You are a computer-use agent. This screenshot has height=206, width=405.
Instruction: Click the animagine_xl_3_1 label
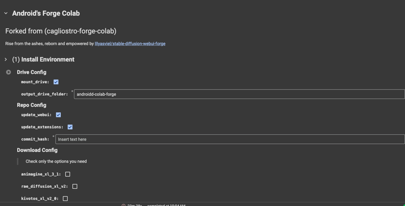coord(41,174)
